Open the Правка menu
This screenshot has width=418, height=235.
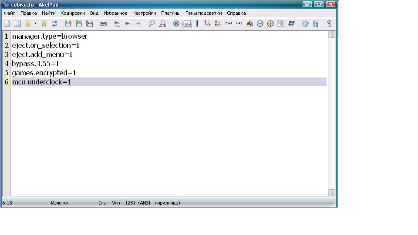click(x=29, y=13)
